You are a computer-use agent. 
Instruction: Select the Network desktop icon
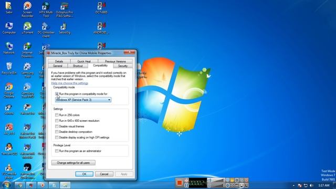click(9, 48)
